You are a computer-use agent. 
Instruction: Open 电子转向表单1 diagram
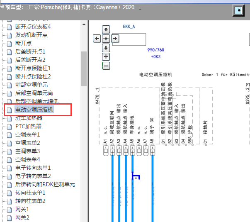[x=33, y=168]
